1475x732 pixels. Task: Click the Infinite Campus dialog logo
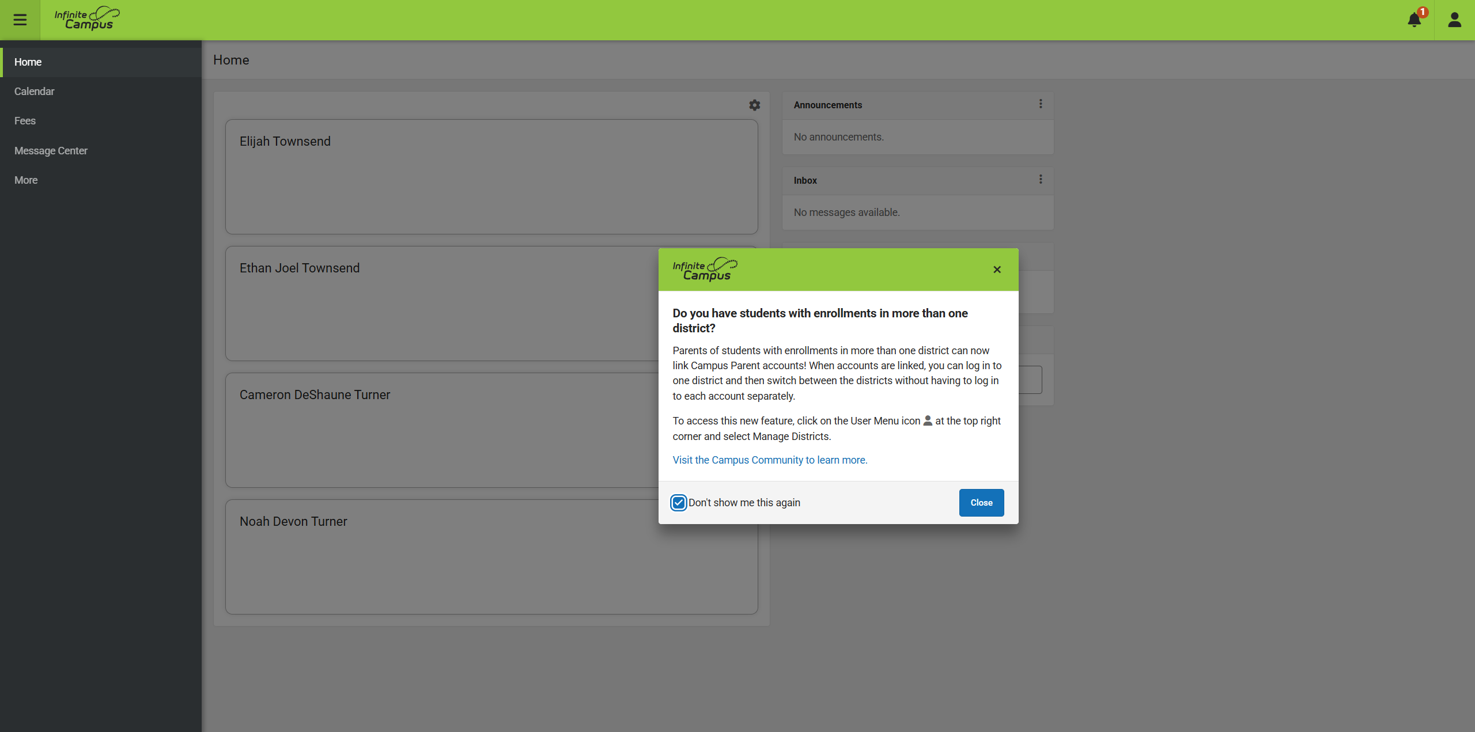pos(705,270)
